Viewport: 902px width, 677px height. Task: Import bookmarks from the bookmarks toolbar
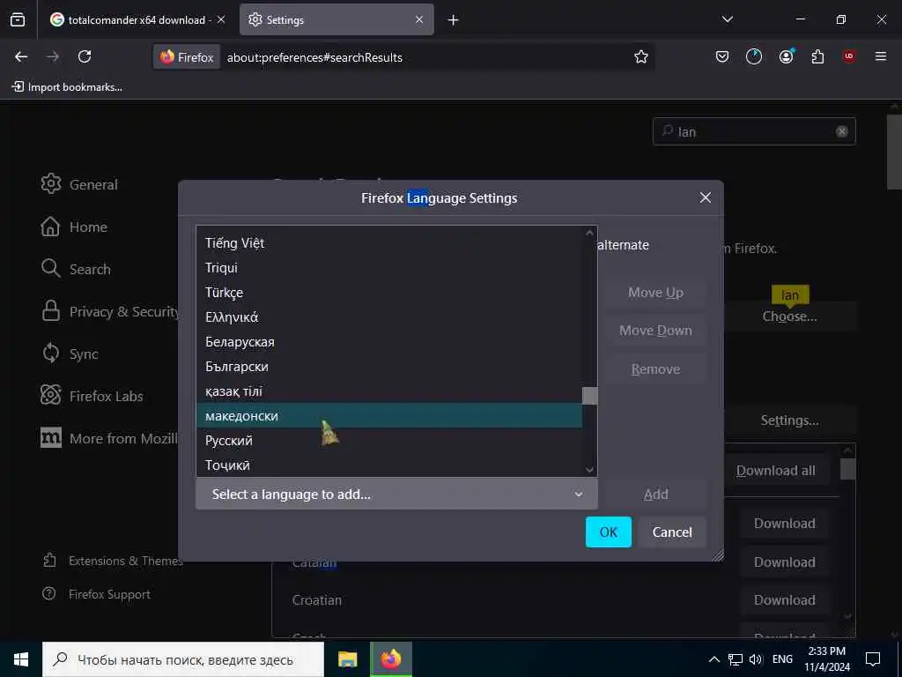coord(67,87)
